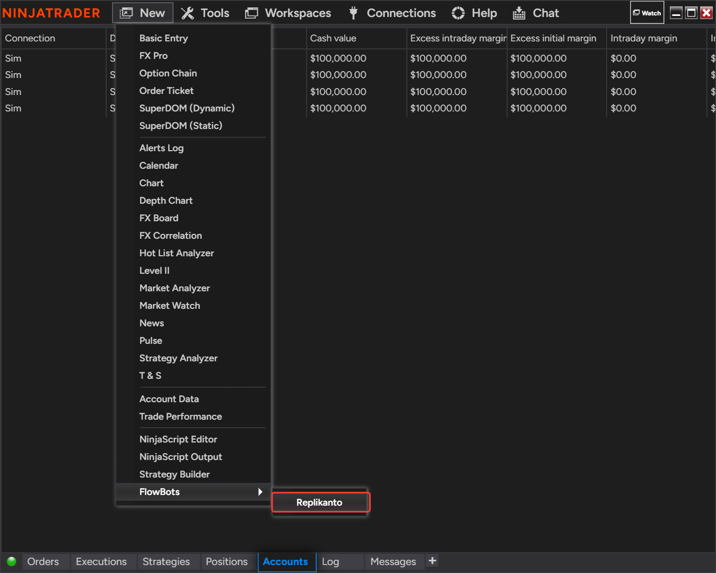716x573 pixels.
Task: Click the Help lifebuoy icon
Action: (x=458, y=13)
